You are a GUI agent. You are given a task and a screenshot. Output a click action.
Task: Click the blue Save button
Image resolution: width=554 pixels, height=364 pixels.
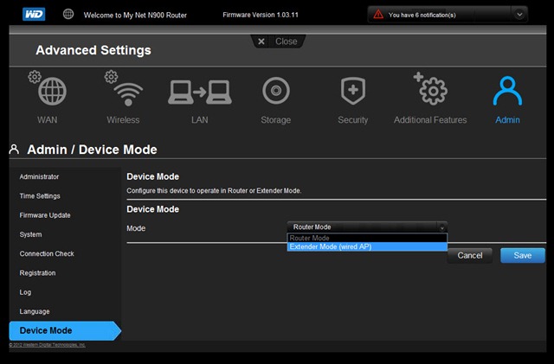pyautogui.click(x=523, y=255)
